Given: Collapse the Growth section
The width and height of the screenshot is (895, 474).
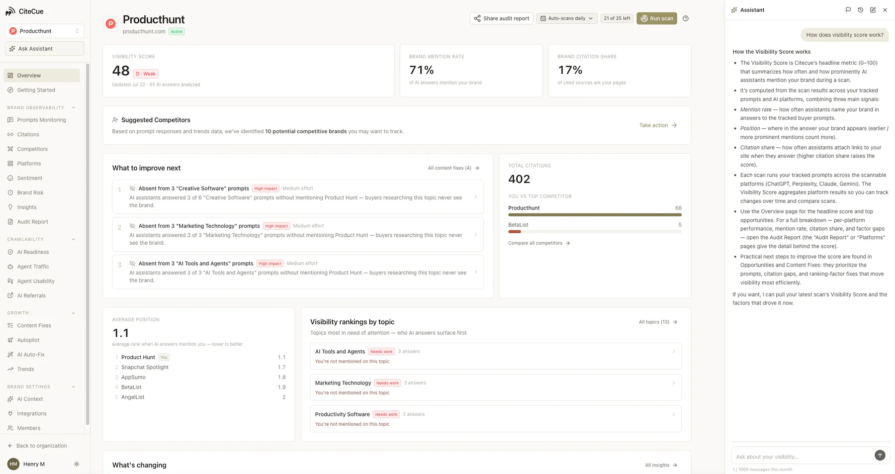Looking at the screenshot, I should [74, 313].
